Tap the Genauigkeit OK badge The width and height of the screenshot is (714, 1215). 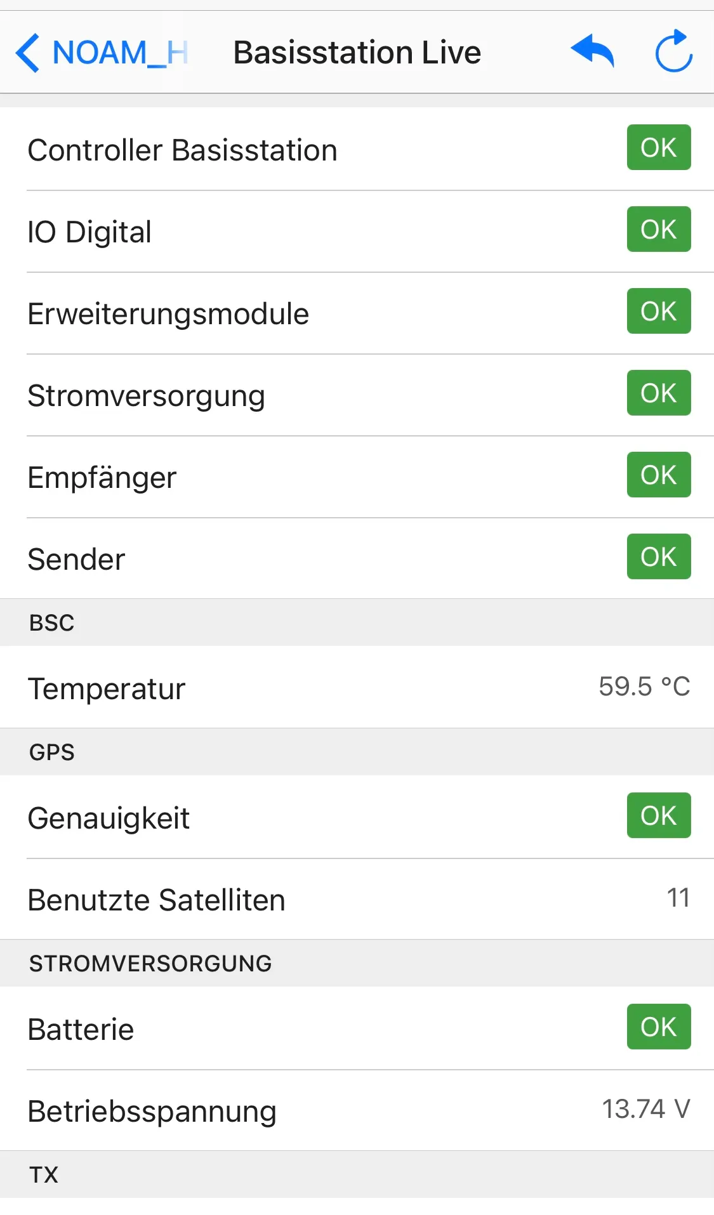point(658,816)
